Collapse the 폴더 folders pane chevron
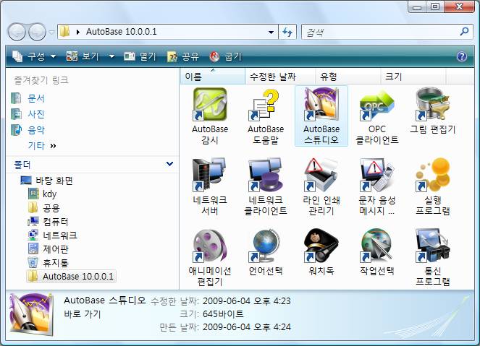 pyautogui.click(x=169, y=164)
